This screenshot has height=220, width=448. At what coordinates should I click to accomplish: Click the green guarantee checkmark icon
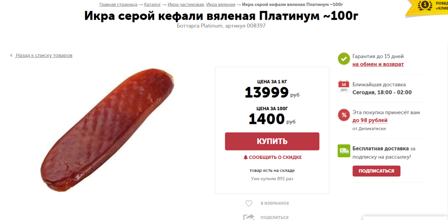343,59
